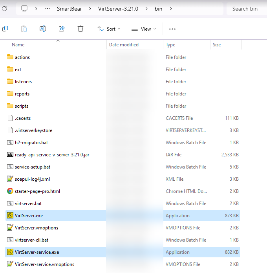The width and height of the screenshot is (267, 275).
Task: Click the XML File type cell
Action: coord(175,179)
